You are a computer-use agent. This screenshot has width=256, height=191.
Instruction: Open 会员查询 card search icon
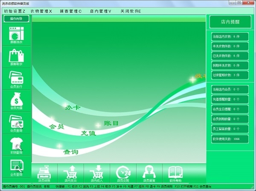coord(16,122)
